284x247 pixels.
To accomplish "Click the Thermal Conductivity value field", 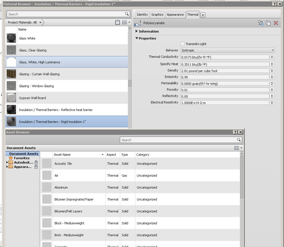I will click(x=225, y=57).
